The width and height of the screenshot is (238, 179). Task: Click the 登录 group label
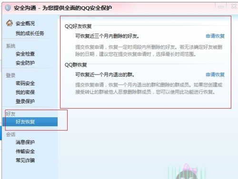(10, 75)
